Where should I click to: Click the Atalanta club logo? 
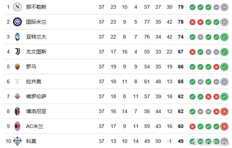17,37
